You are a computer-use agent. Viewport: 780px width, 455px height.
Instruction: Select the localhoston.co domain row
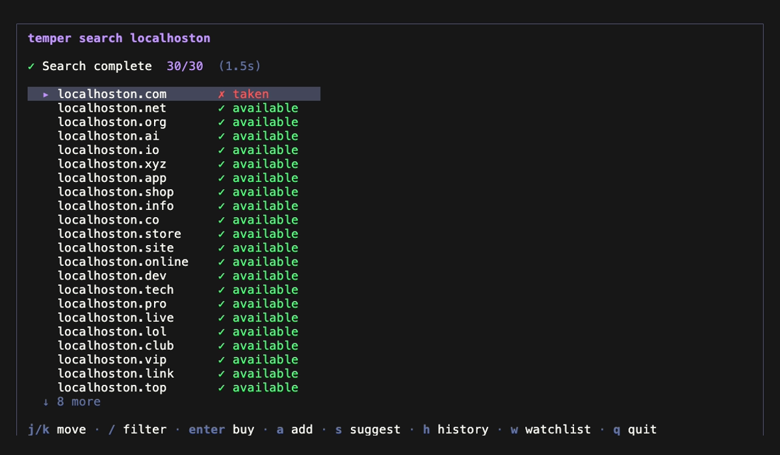[x=174, y=220]
